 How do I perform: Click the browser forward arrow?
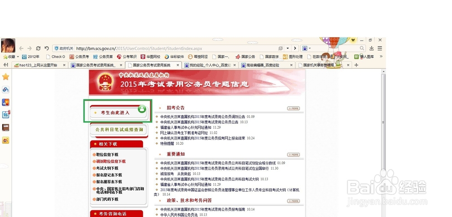pyautogui.click(x=30, y=48)
